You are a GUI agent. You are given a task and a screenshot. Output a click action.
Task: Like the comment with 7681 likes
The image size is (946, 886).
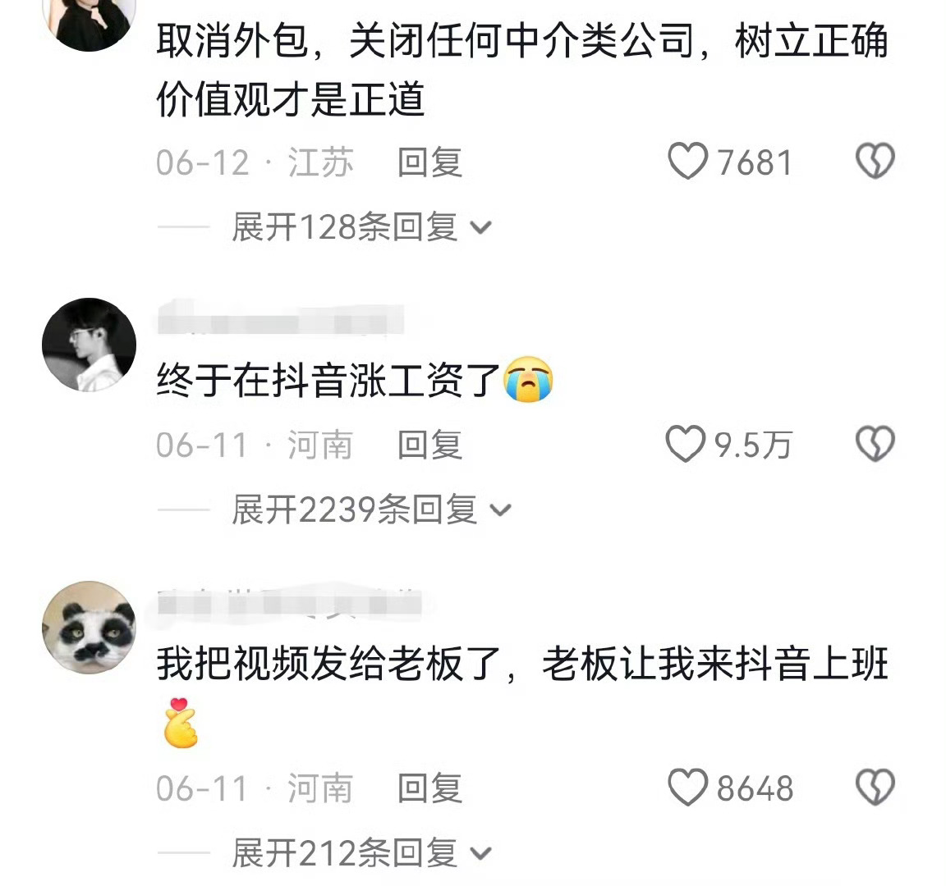(687, 161)
